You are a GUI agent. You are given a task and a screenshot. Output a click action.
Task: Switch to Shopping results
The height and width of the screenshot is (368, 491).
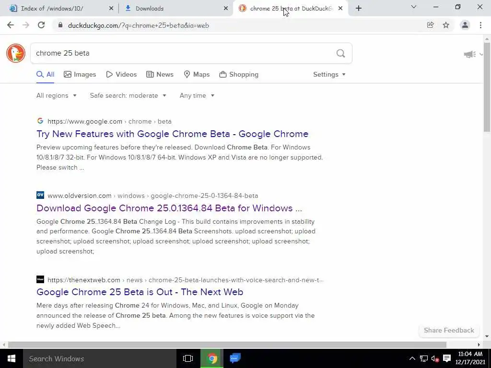point(239,74)
